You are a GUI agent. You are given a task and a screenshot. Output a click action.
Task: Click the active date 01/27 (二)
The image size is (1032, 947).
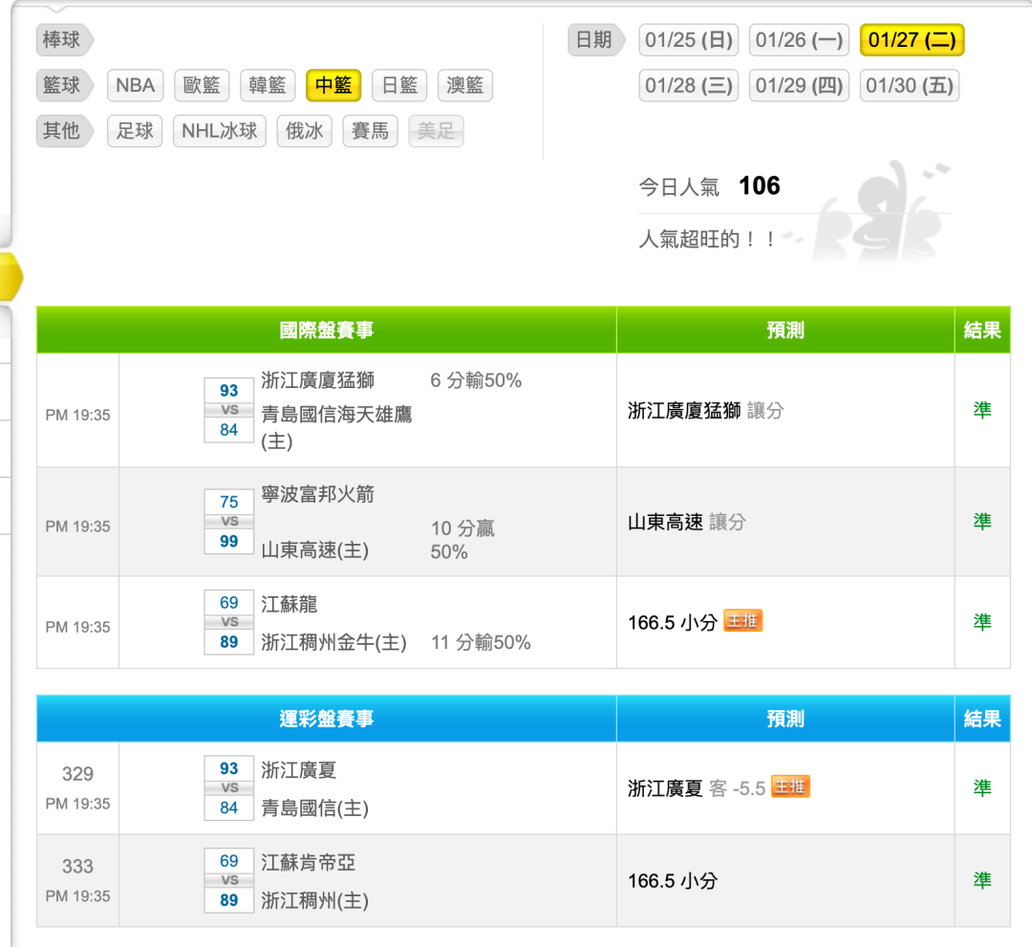912,40
